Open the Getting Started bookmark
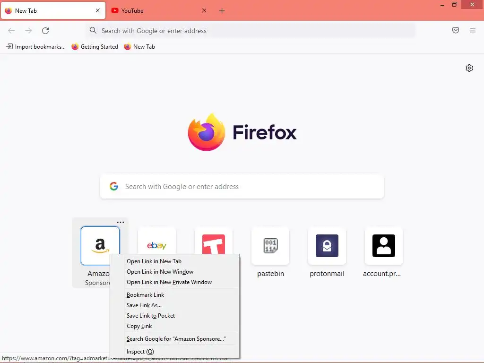 pos(95,47)
